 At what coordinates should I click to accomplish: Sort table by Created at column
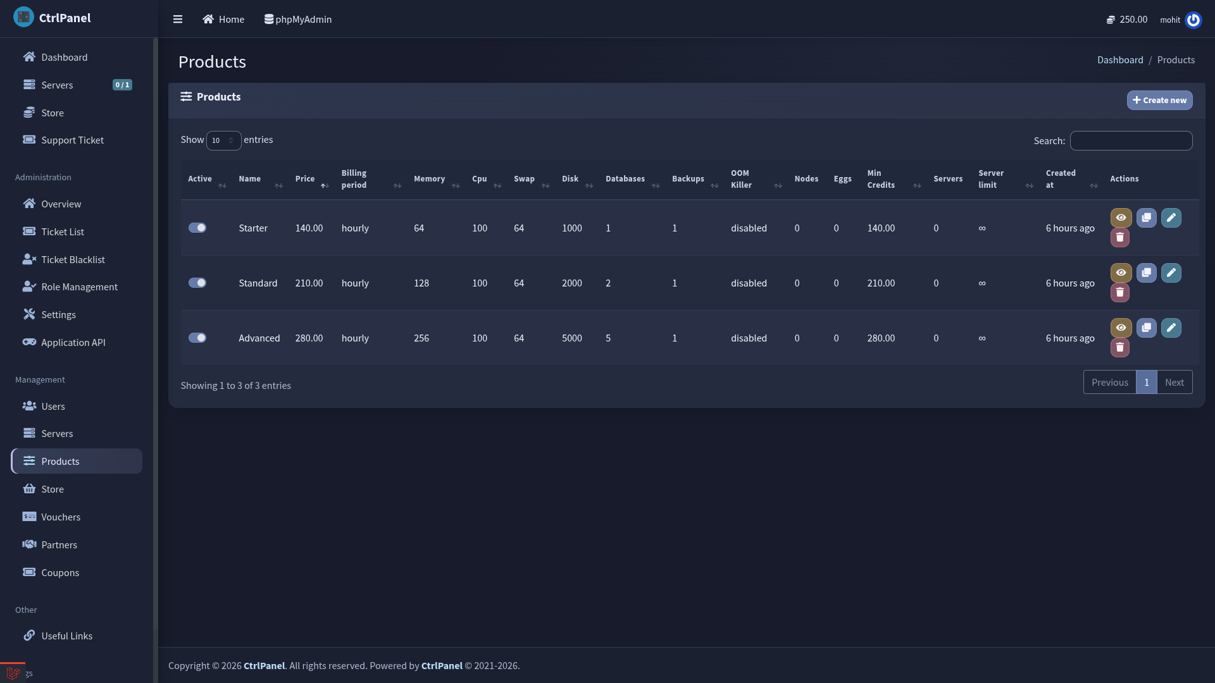tap(1071, 179)
